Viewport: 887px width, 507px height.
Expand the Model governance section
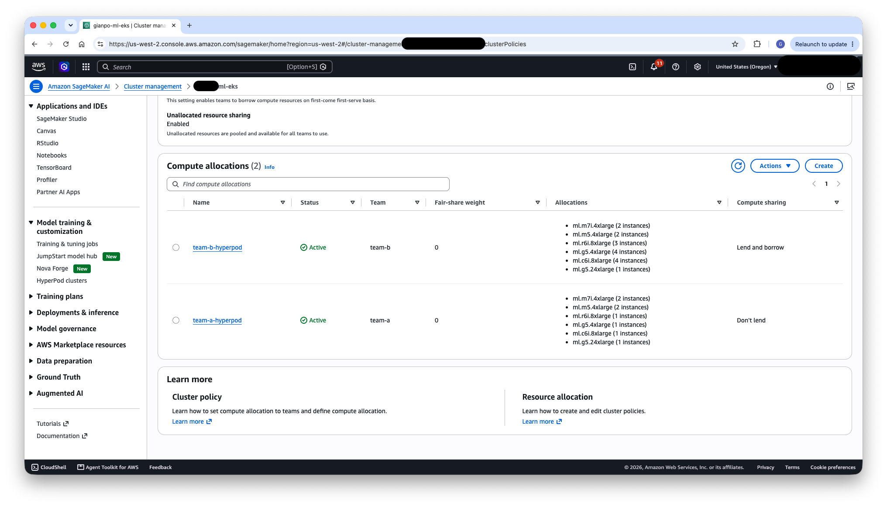point(31,329)
